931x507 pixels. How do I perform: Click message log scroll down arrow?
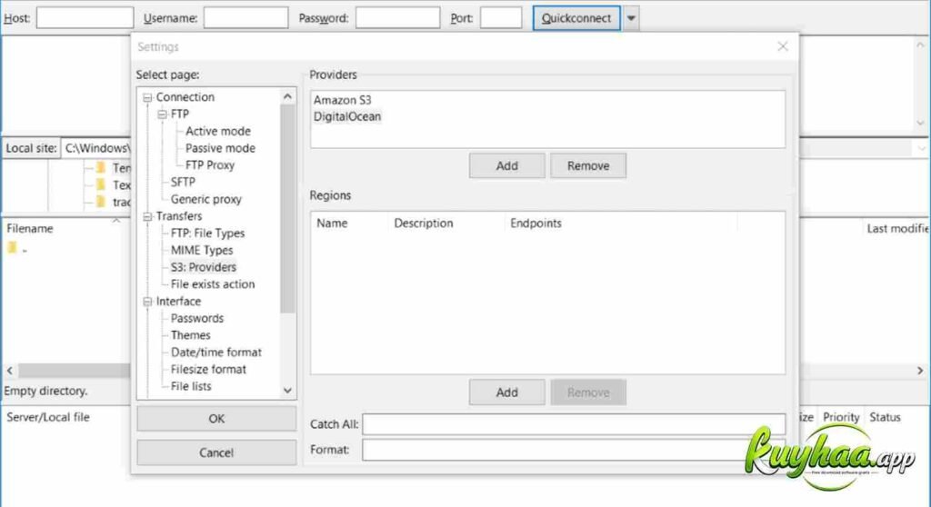920,123
